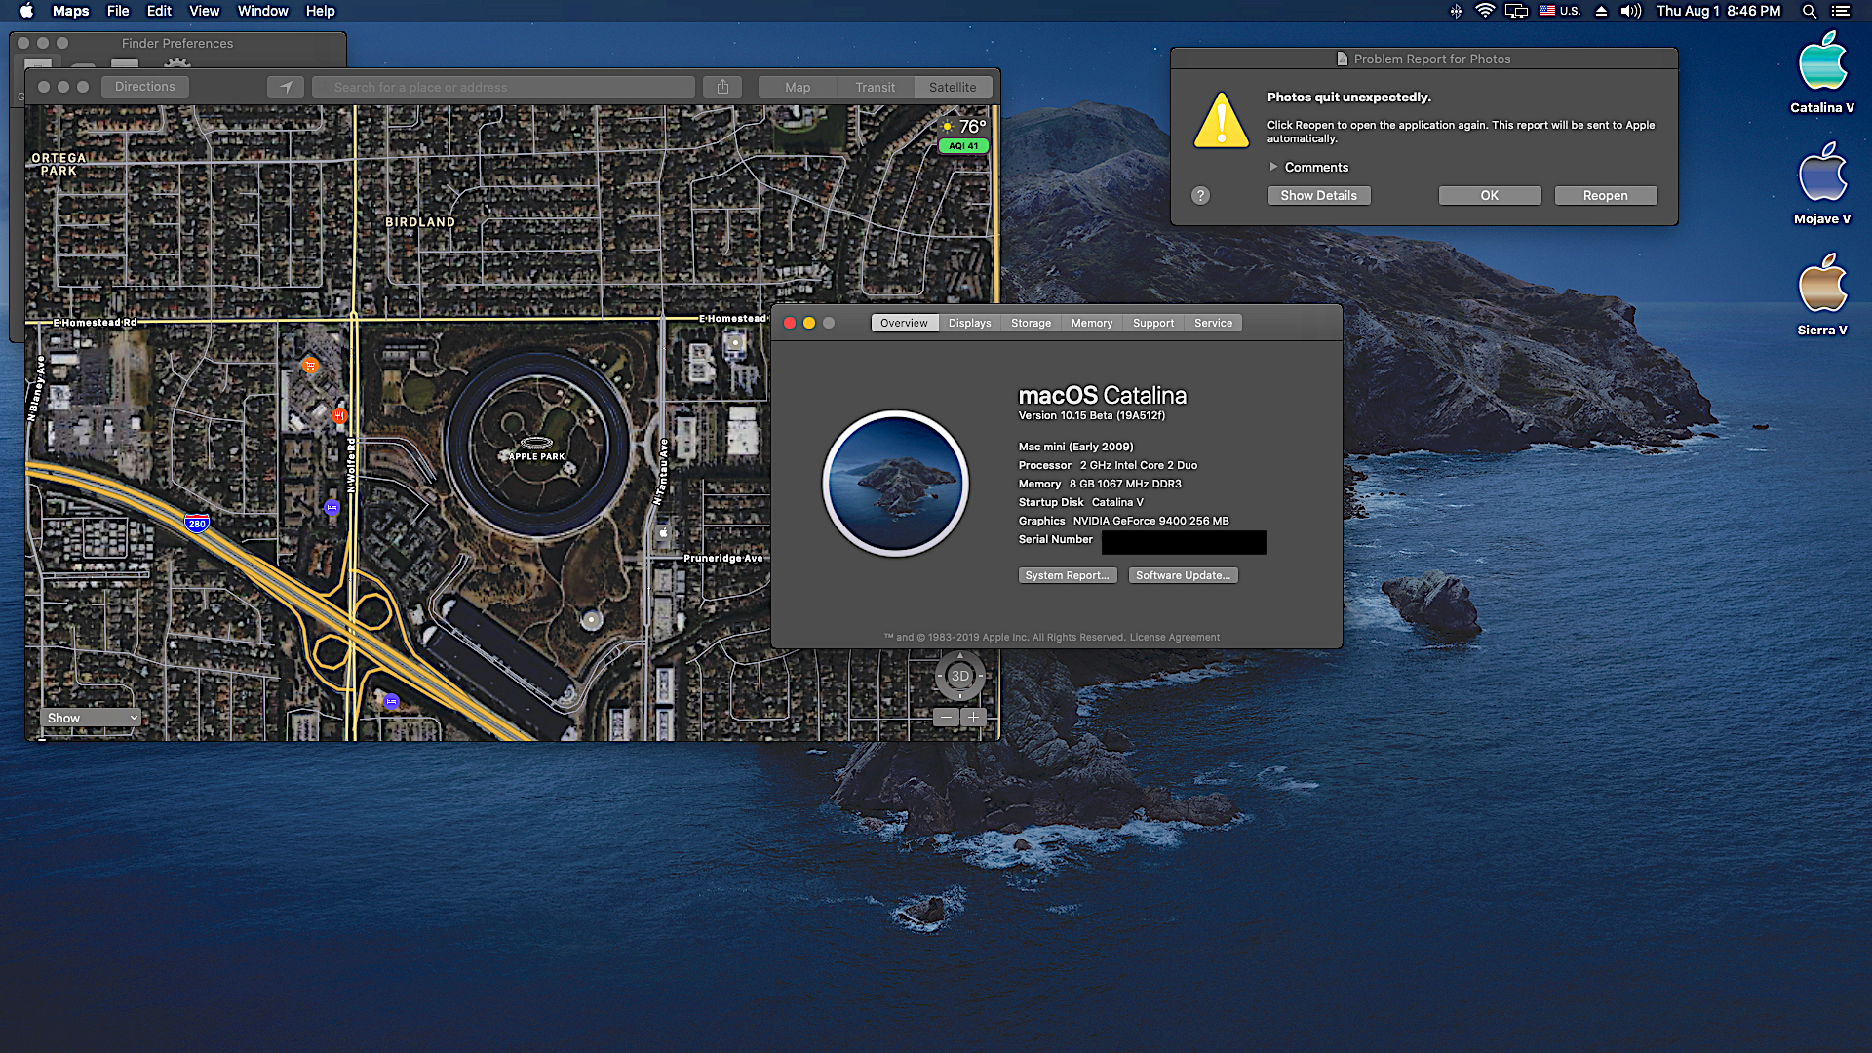The image size is (1872, 1053).
Task: Open the Storage tab in About This Mac
Action: [1031, 323]
